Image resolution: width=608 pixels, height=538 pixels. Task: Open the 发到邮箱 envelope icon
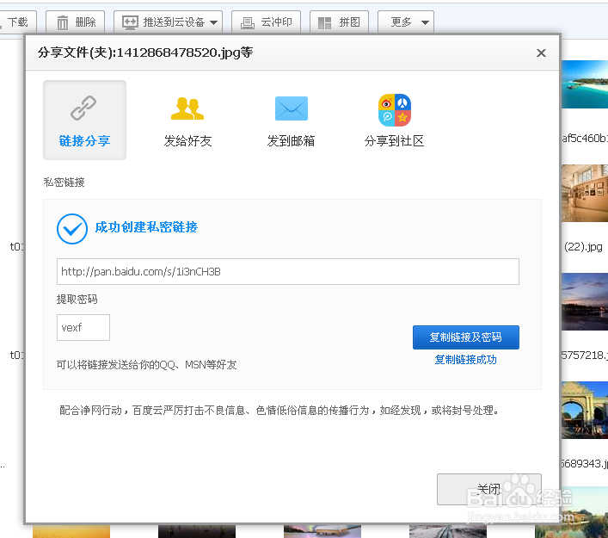[292, 108]
